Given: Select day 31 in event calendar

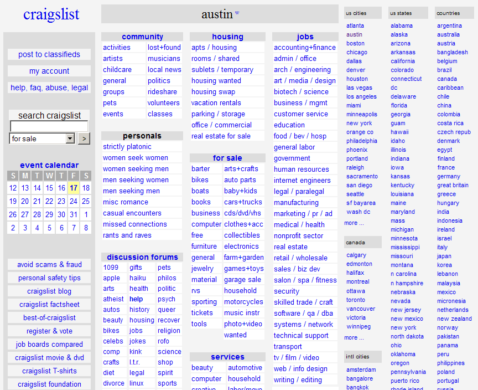Looking at the screenshot, I should point(74,214).
